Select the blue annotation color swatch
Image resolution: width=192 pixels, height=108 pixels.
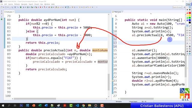[x=190, y=20]
